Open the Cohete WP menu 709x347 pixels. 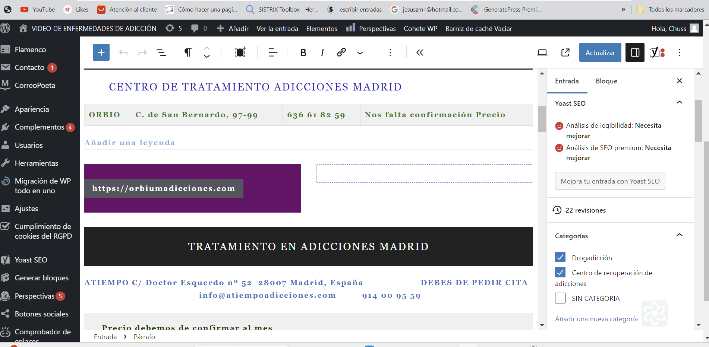coord(420,28)
